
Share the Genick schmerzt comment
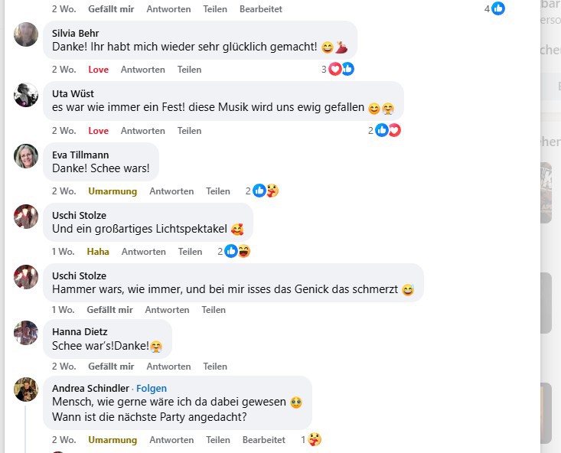(214, 310)
